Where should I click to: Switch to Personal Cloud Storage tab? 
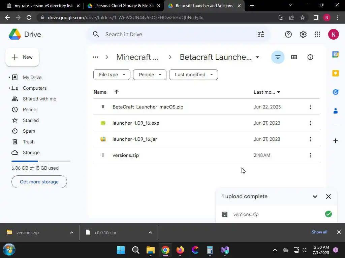coord(124,6)
